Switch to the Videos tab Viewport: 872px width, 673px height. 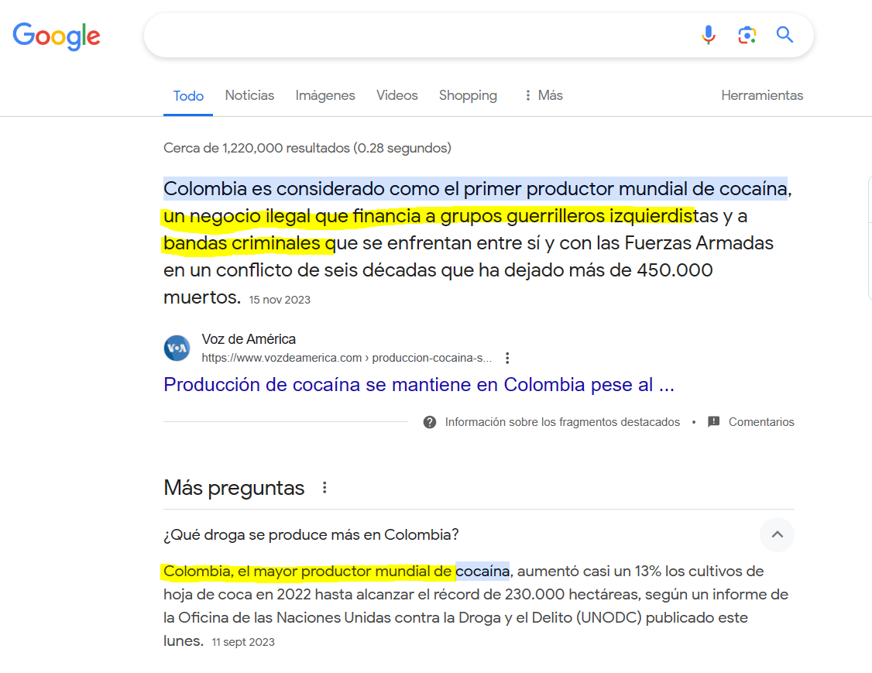coord(397,95)
